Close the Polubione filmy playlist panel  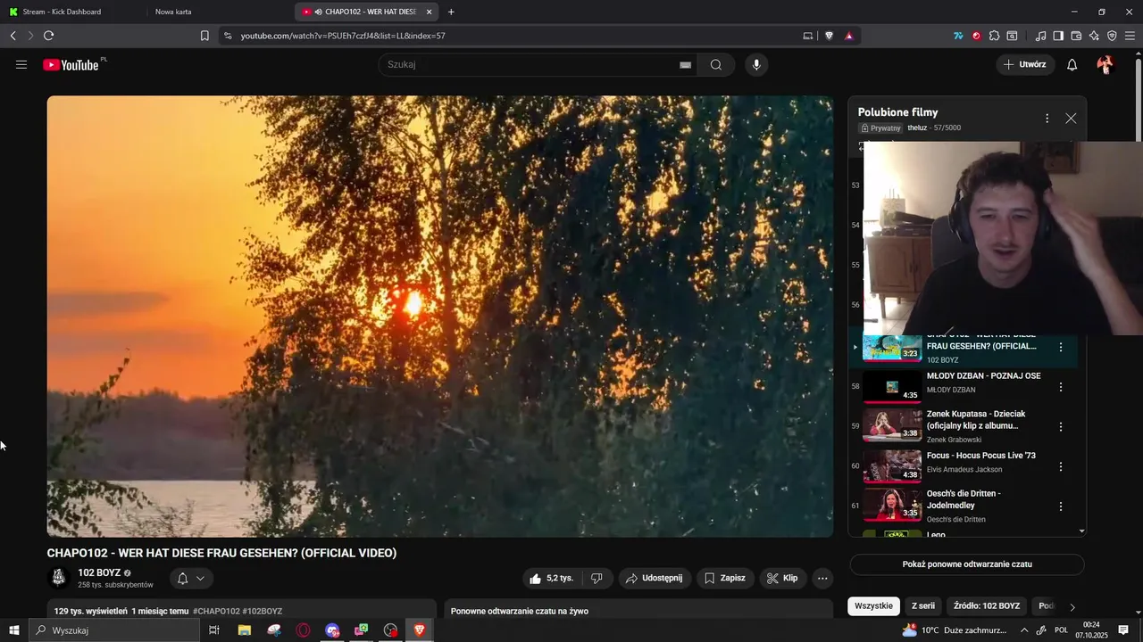tap(1071, 118)
